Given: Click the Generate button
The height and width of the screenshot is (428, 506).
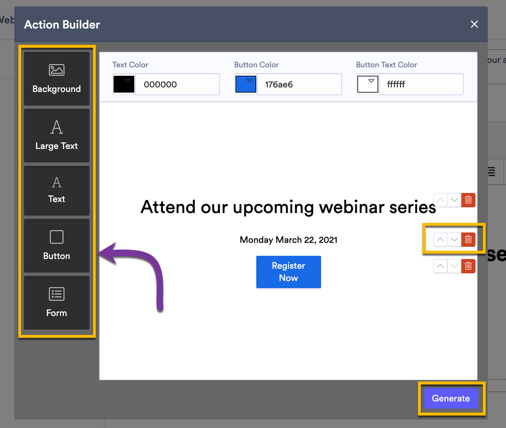Looking at the screenshot, I should point(451,398).
